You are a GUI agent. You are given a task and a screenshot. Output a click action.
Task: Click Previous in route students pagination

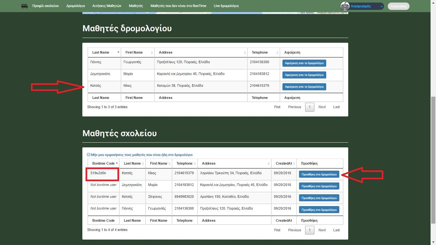pos(295,107)
